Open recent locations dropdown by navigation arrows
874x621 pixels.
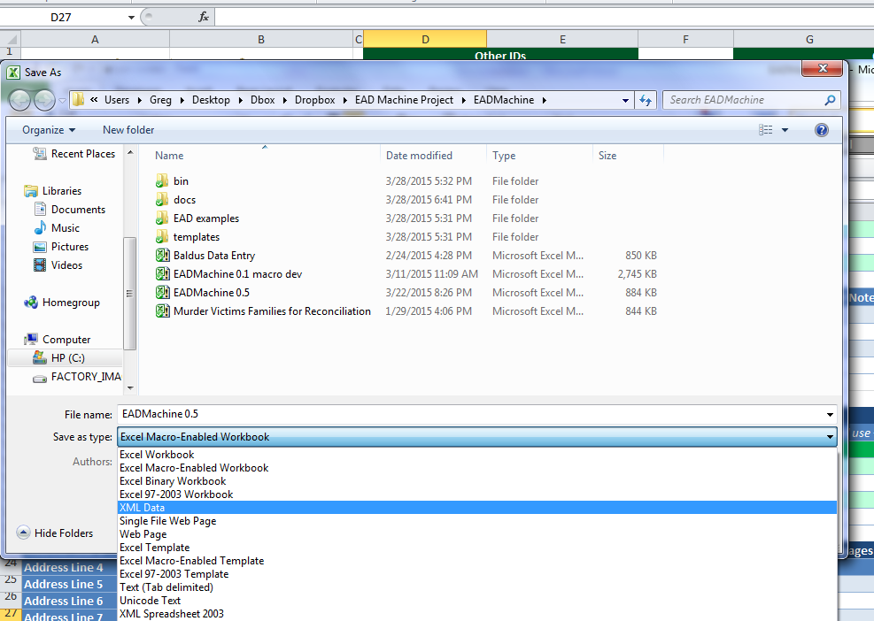pyautogui.click(x=62, y=101)
